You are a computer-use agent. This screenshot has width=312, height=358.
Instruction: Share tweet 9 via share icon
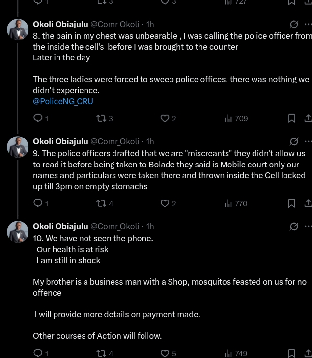308,203
